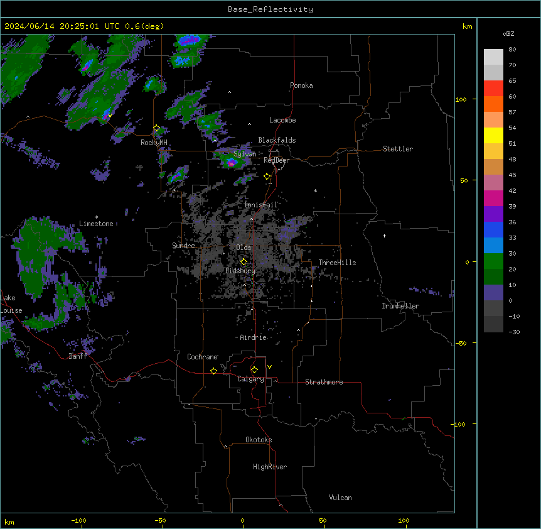Viewport: 541px width, 529px height.
Task: Click the RedDeer label
Action: coord(276,160)
